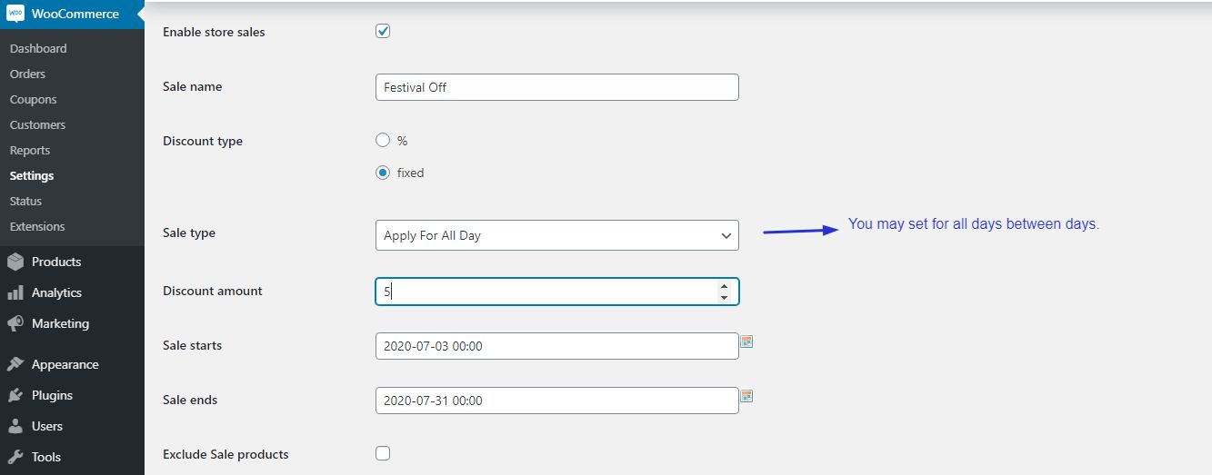Open calendar picker for Sale starts
The image size is (1212, 475).
pos(746,341)
